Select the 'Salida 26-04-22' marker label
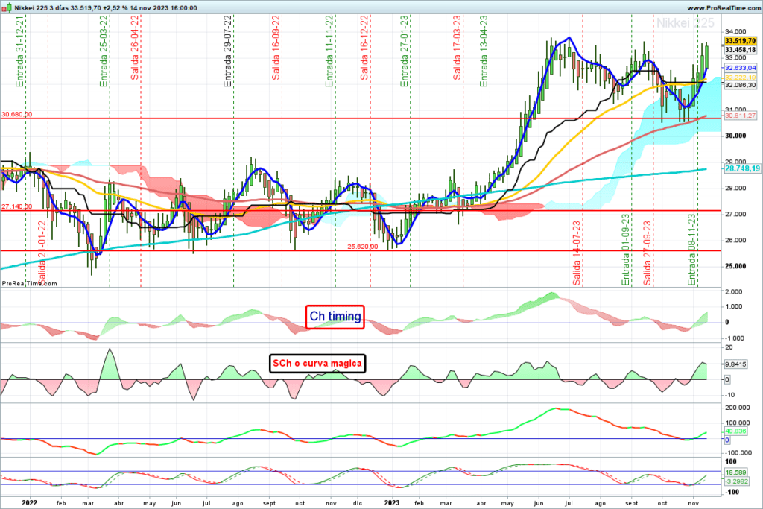This screenshot has height=509, width=763. [x=135, y=48]
